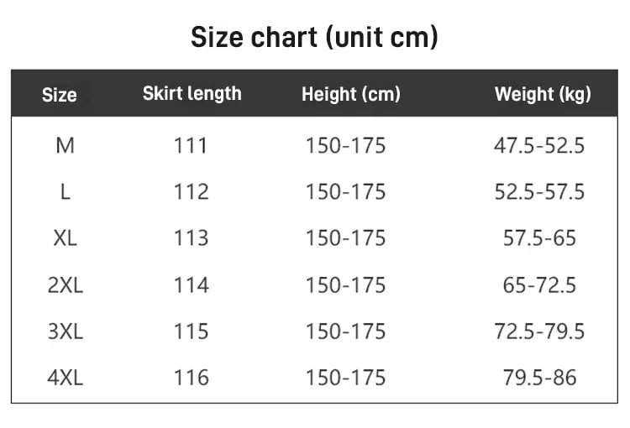Select the XL size cell
Image resolution: width=630 pixels, height=428 pixels.
tap(65, 238)
